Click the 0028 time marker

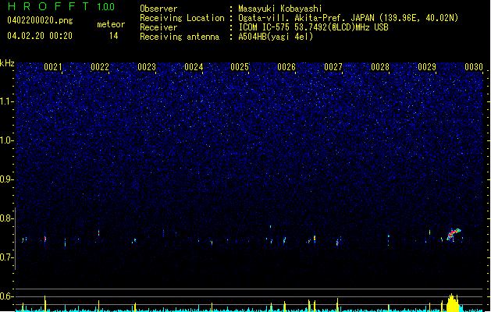click(380, 67)
